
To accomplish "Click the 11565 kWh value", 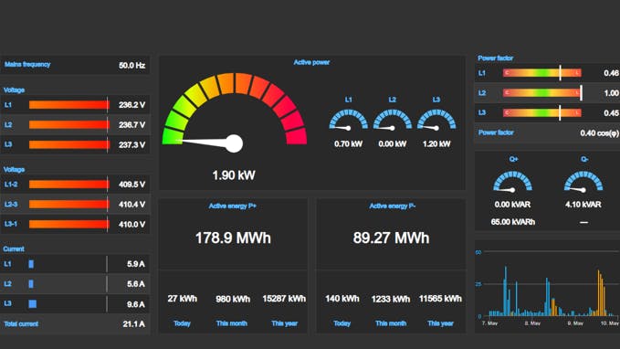I will [x=440, y=299].
